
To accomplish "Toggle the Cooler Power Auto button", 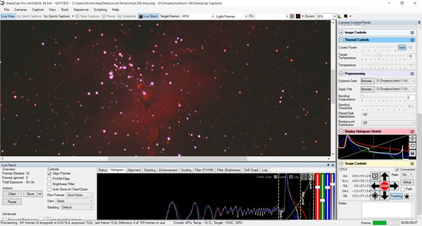I will tap(402, 47).
